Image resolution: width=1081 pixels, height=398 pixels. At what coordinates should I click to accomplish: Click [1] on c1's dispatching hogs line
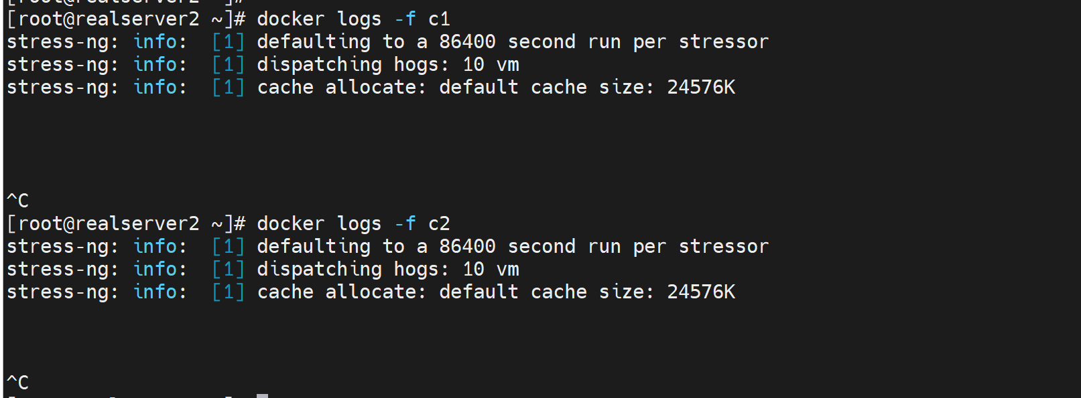click(229, 65)
